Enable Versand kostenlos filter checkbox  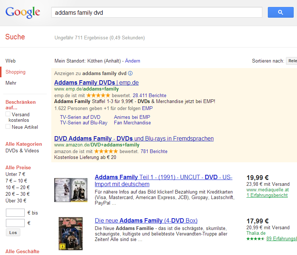click(x=8, y=114)
